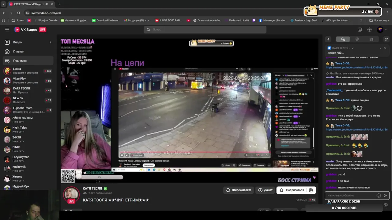Click the КАТЯ ТЕСЛЯ channel name below player

[92, 189]
